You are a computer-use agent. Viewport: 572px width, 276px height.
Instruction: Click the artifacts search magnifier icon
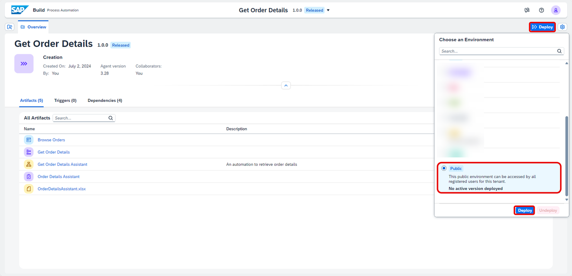tap(111, 118)
